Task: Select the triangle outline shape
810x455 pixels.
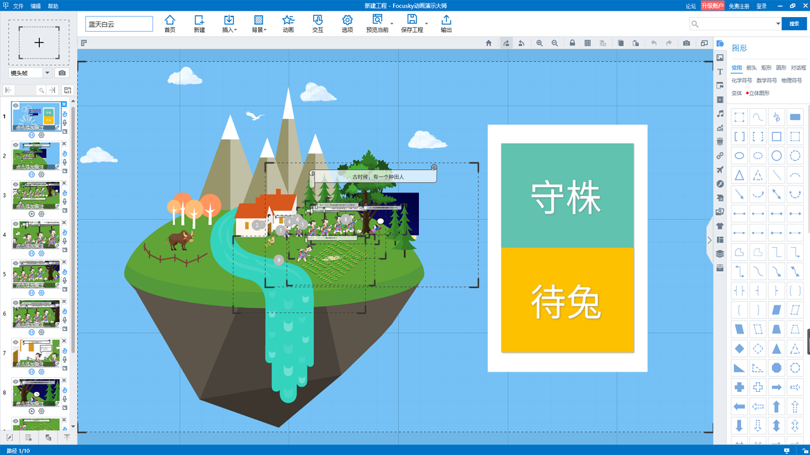Action: tap(739, 175)
